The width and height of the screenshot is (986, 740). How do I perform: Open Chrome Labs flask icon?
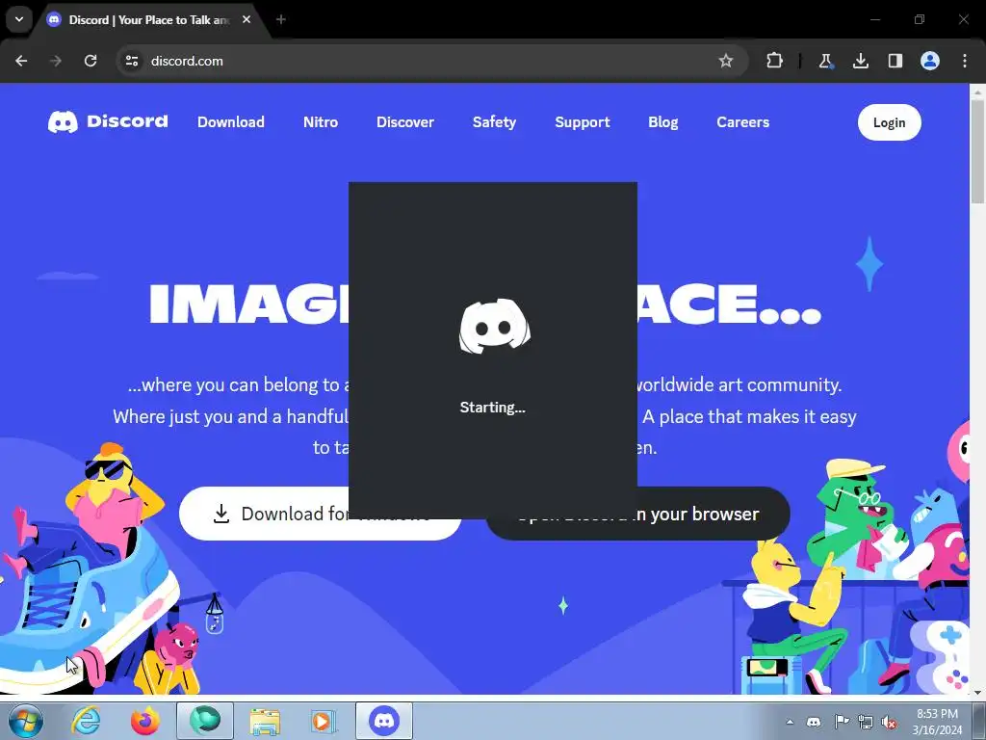825,61
